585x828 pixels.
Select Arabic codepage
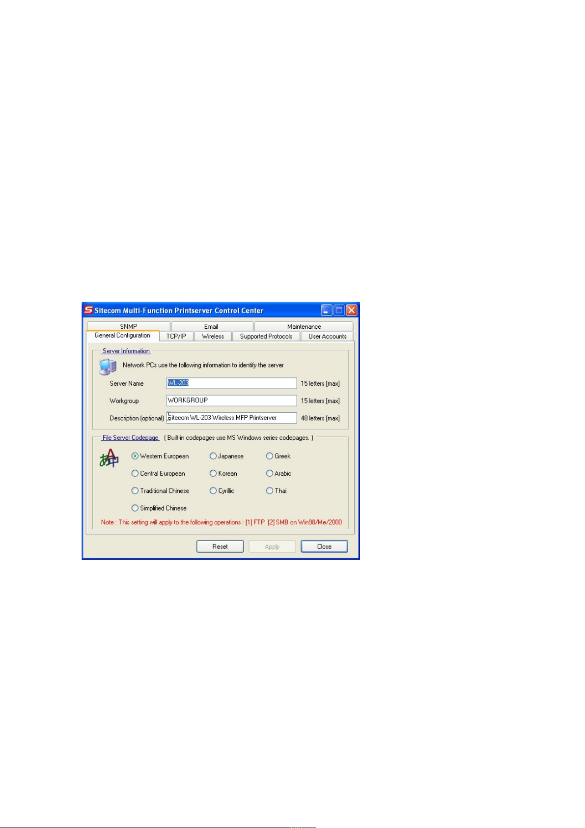[x=279, y=473]
